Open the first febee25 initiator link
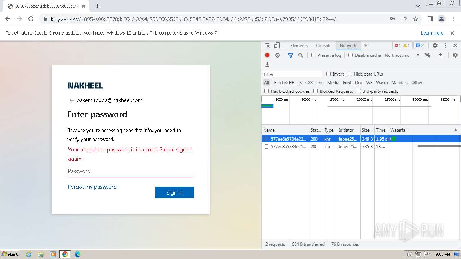This screenshot has width=461, height=259. pos(348,139)
